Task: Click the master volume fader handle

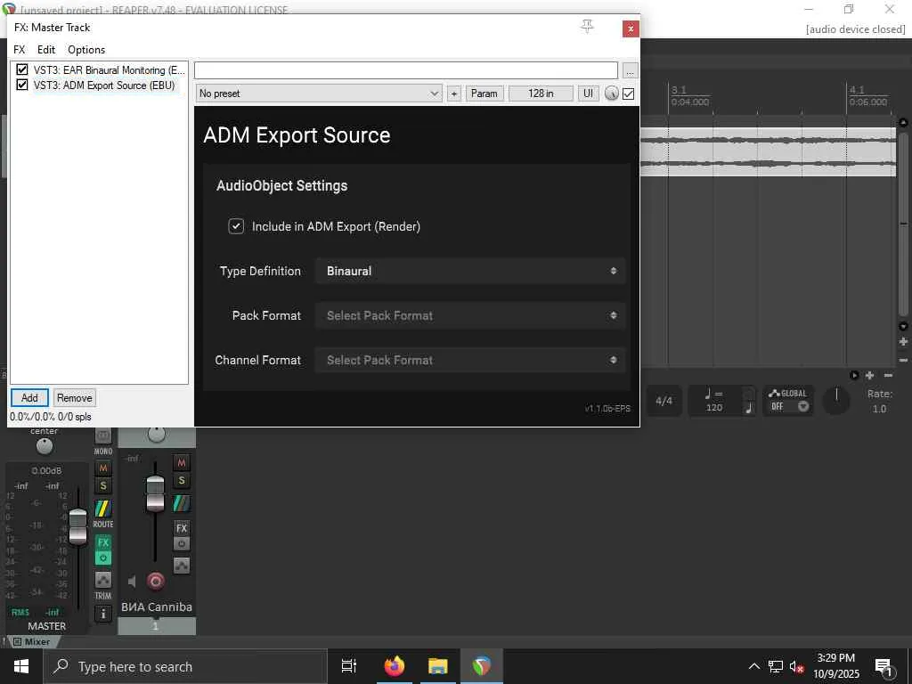Action: click(78, 525)
